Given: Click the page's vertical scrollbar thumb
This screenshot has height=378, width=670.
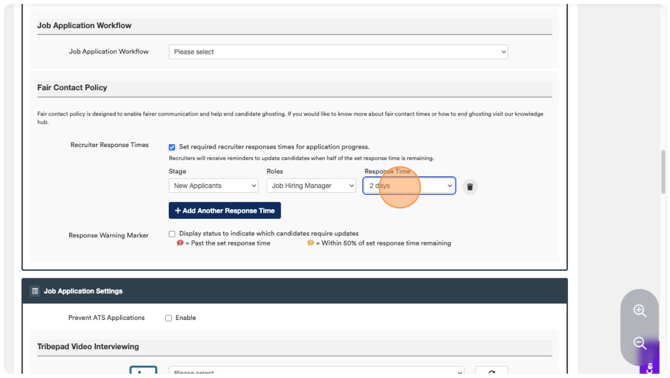Looking at the screenshot, I should pos(663,172).
